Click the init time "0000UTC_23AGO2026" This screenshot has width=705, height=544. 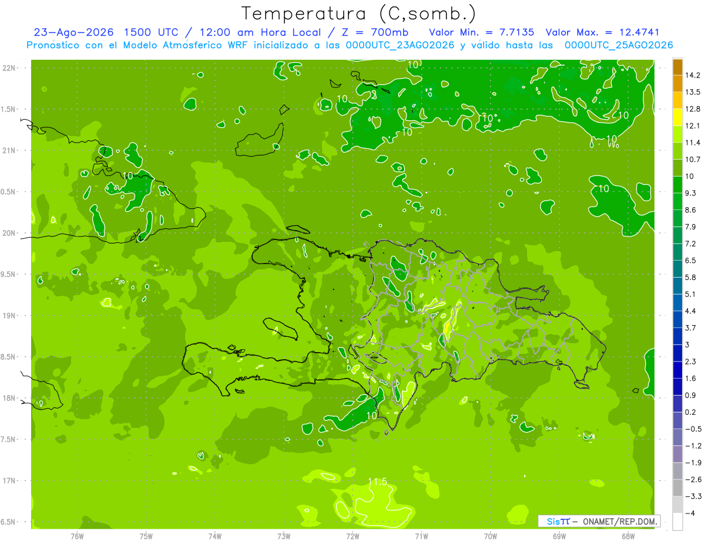click(x=400, y=45)
